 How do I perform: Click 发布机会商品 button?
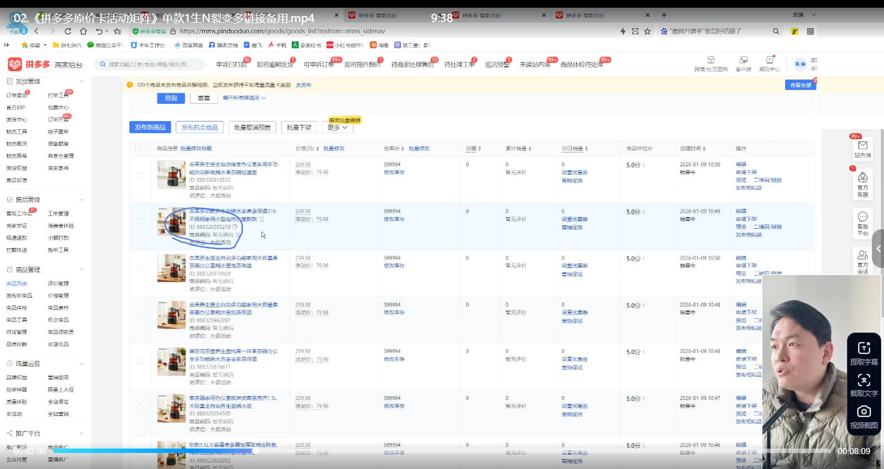(199, 127)
